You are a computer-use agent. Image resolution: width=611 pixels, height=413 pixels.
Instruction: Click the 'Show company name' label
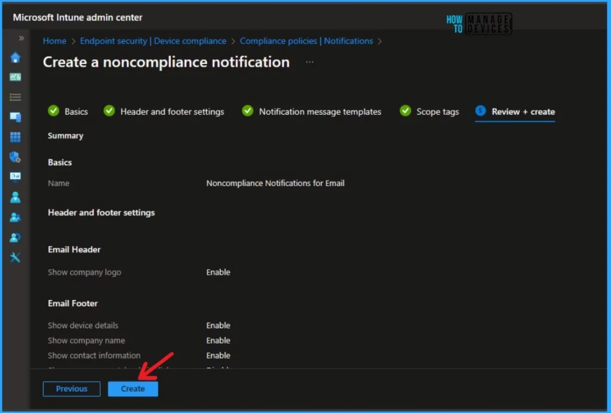pyautogui.click(x=87, y=341)
